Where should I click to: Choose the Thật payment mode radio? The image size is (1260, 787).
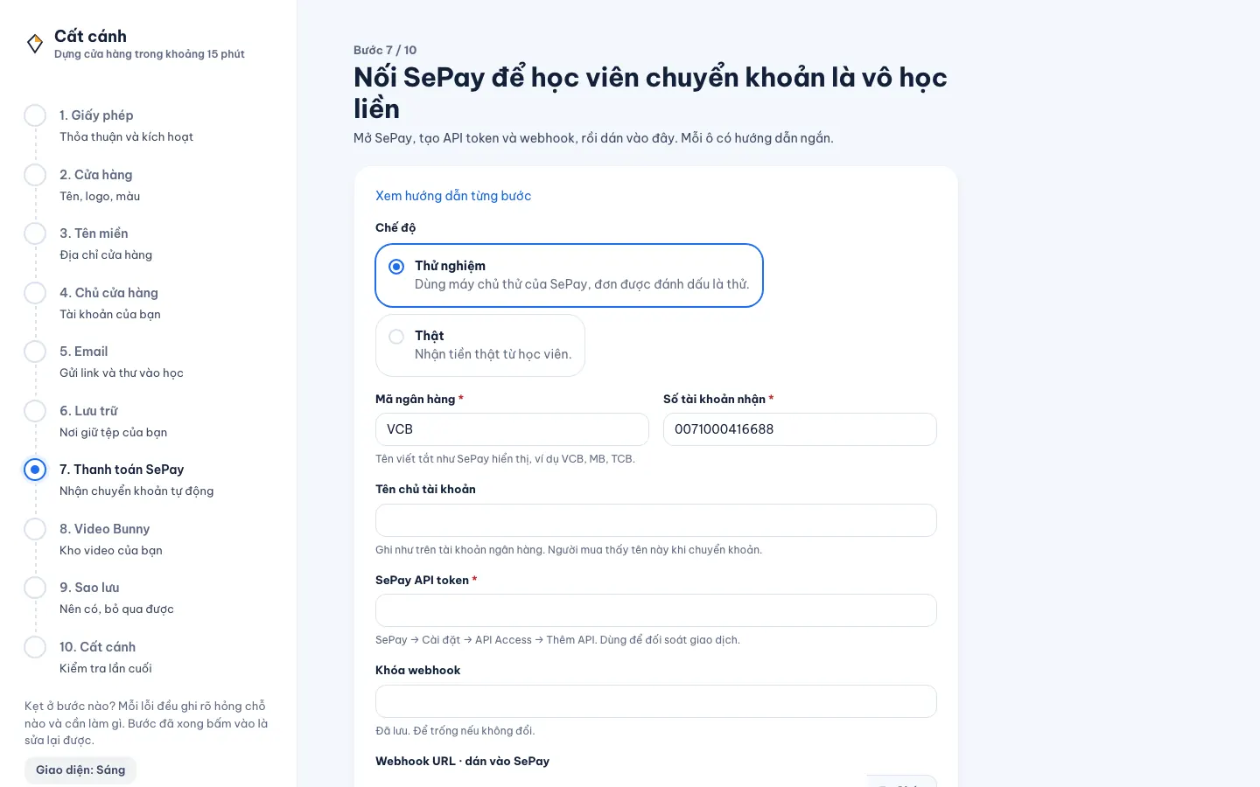[x=396, y=337]
